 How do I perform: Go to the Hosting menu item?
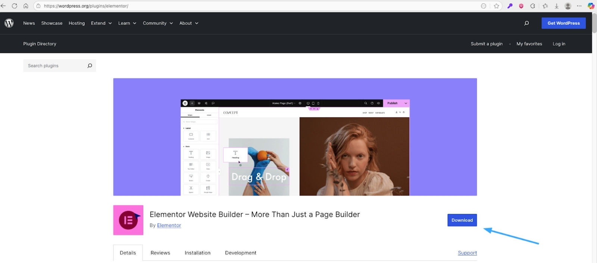76,23
